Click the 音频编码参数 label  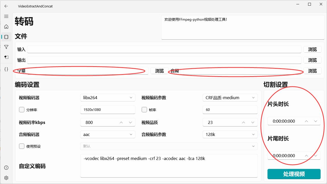(x=154, y=134)
